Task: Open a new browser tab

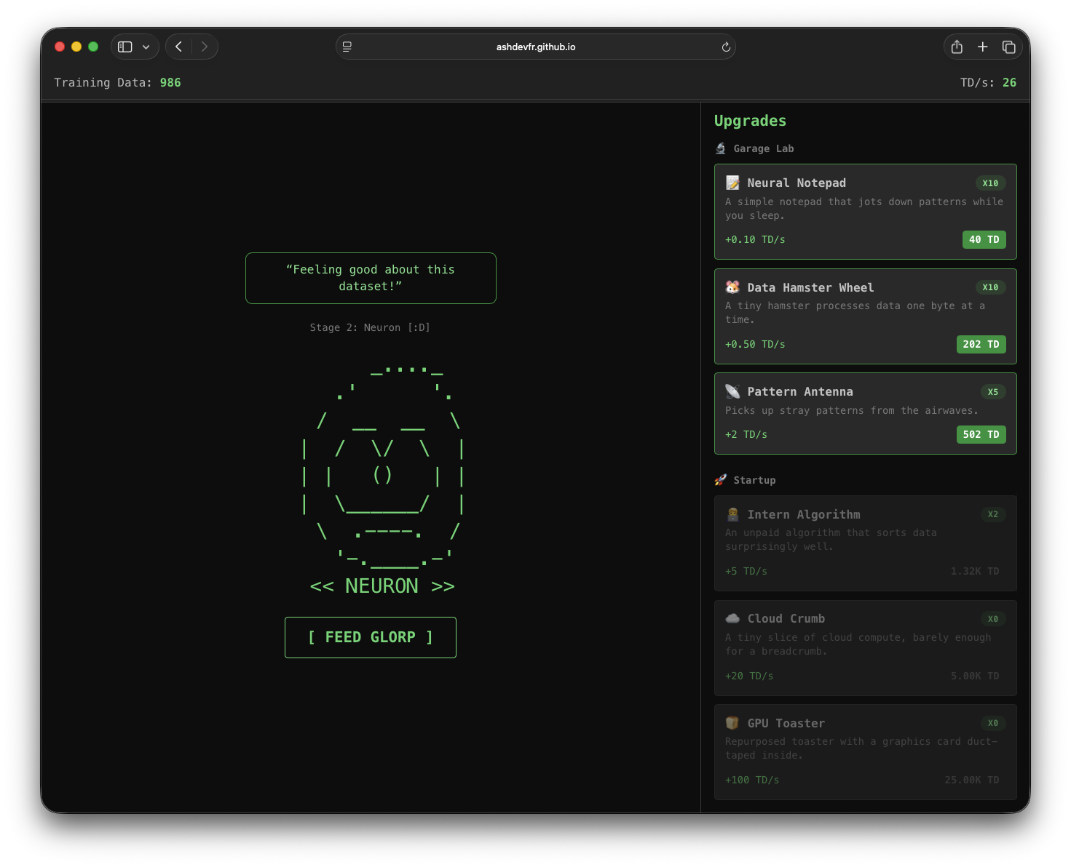Action: [983, 47]
